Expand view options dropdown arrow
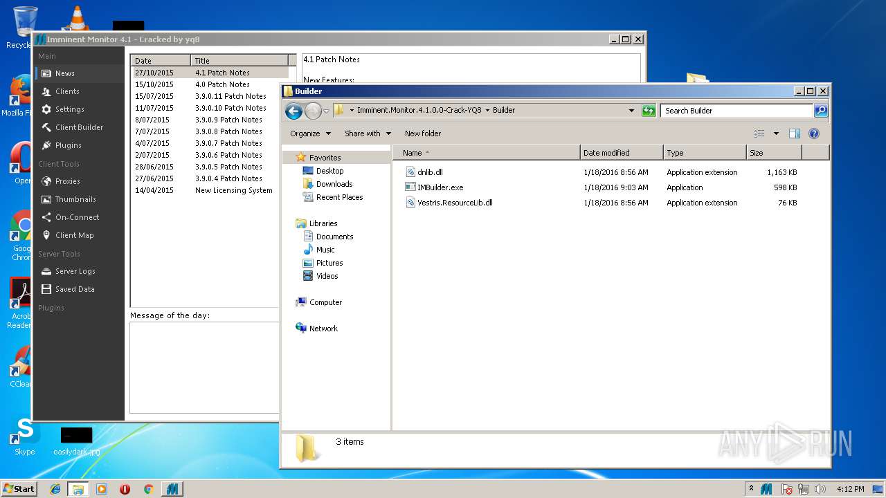The image size is (886, 498). [x=776, y=133]
